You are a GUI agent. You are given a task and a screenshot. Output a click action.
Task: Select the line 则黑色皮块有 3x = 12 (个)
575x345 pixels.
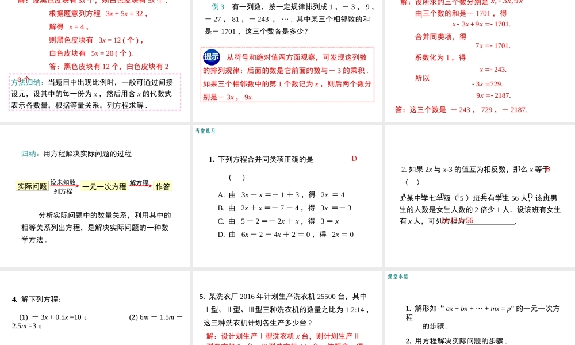(x=96, y=40)
